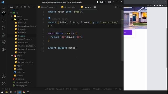The width and height of the screenshot is (168, 94).
Task: Open Explorer more actions ellipsis
Action: click(33, 7)
